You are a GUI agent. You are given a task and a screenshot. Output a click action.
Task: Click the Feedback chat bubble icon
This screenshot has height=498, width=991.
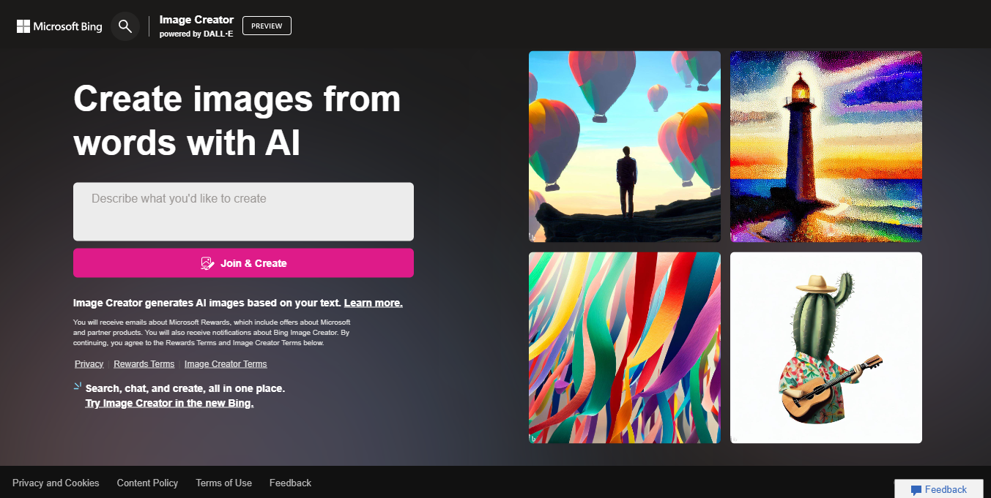(916, 490)
